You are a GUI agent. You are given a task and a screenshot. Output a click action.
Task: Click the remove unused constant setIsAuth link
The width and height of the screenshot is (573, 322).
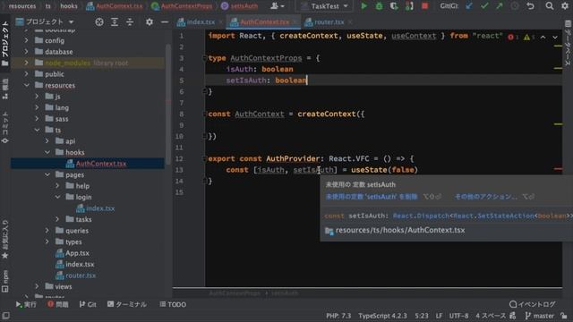372,197
